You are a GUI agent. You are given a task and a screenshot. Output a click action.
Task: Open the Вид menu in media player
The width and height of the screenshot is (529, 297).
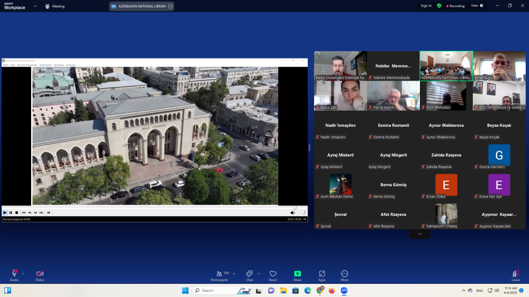click(x=13, y=65)
